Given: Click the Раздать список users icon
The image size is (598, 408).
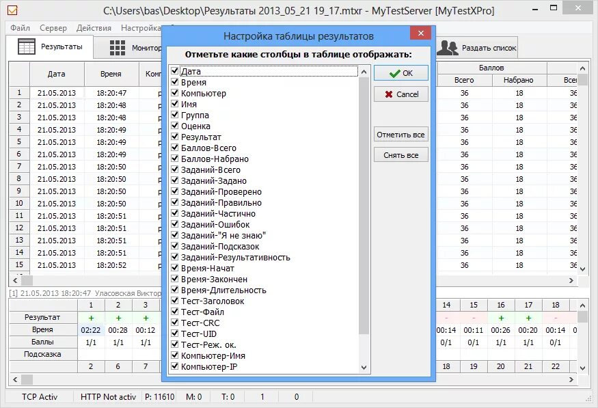Looking at the screenshot, I should click(x=447, y=48).
